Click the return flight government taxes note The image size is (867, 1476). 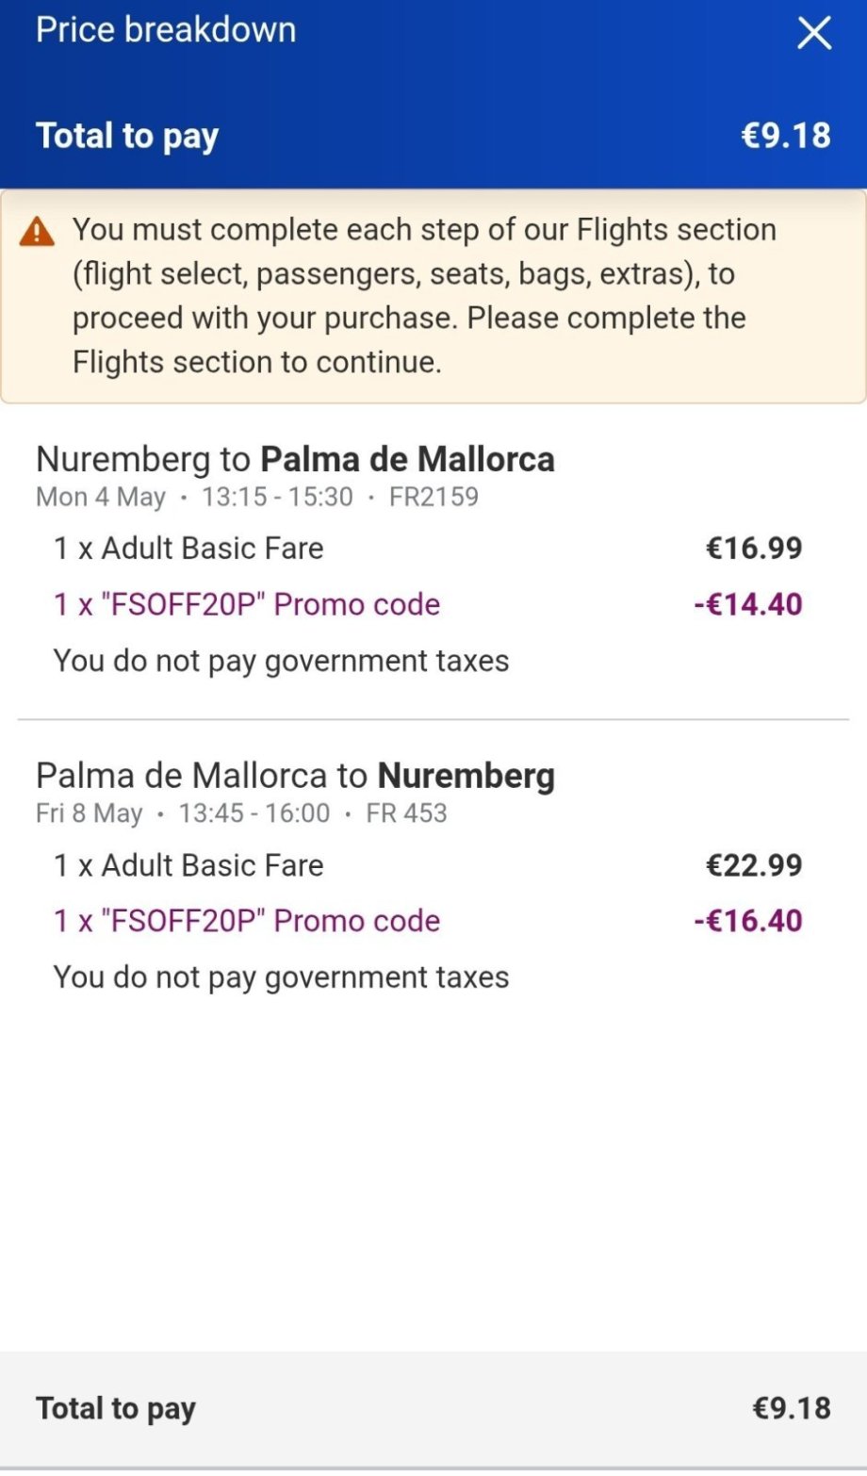[x=281, y=977]
